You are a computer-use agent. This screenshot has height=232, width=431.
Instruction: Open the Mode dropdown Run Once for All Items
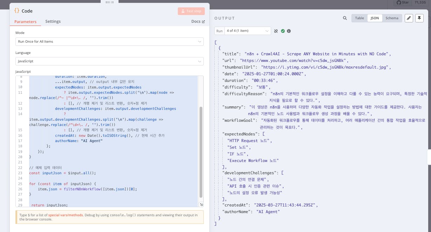(109, 42)
